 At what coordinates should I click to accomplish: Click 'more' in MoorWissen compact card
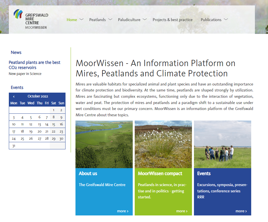point(182,211)
